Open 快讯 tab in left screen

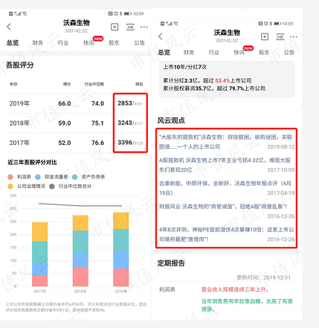click(88, 43)
